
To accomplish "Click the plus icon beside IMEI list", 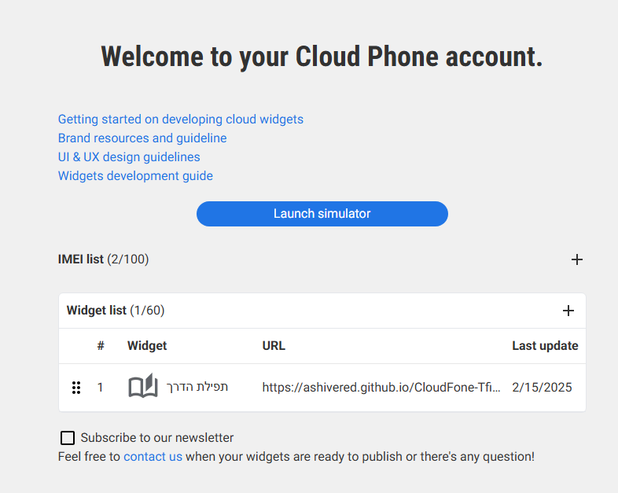I will [576, 259].
